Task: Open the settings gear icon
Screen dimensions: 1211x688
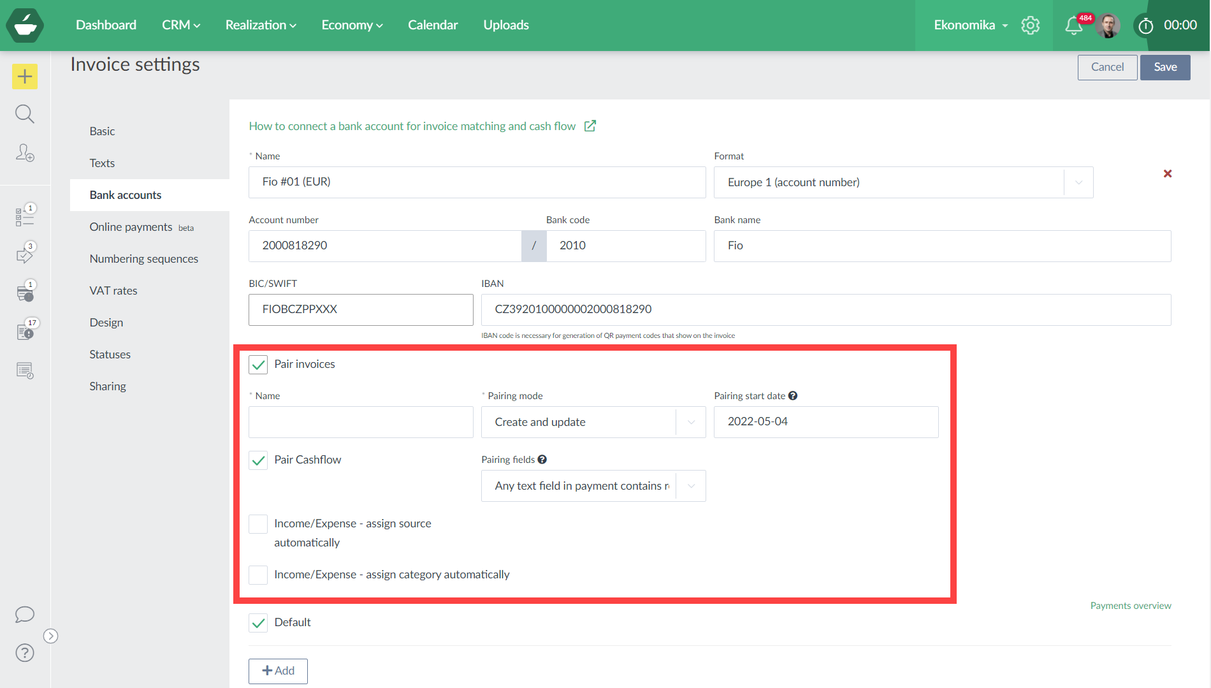Action: pyautogui.click(x=1030, y=26)
